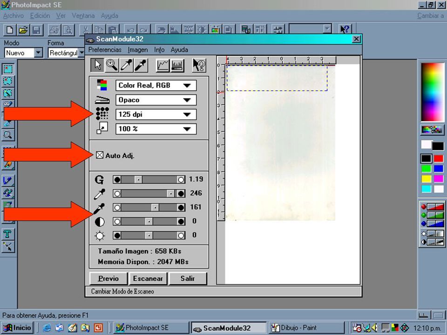The image size is (447, 335).
Task: Open the histogram tool in ScanModule32
Action: 177,65
